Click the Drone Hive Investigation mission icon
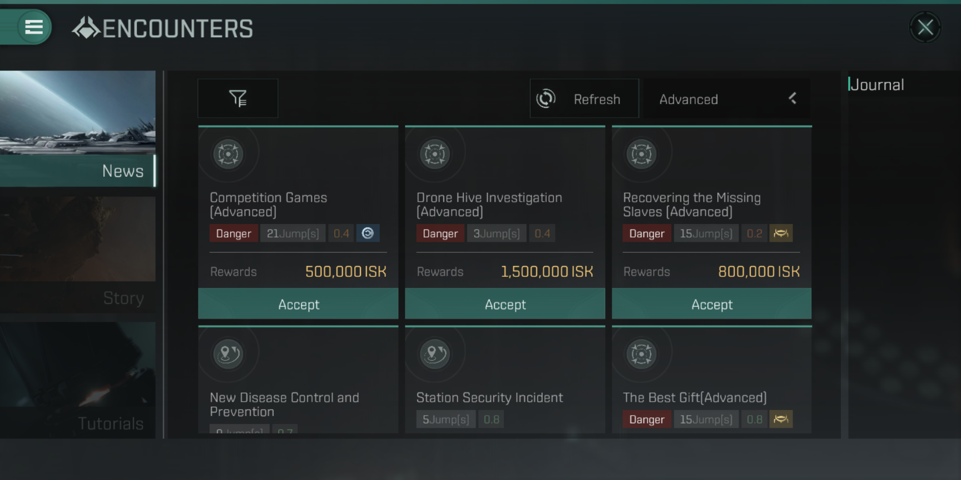Viewport: 961px width, 480px height. pyautogui.click(x=435, y=154)
